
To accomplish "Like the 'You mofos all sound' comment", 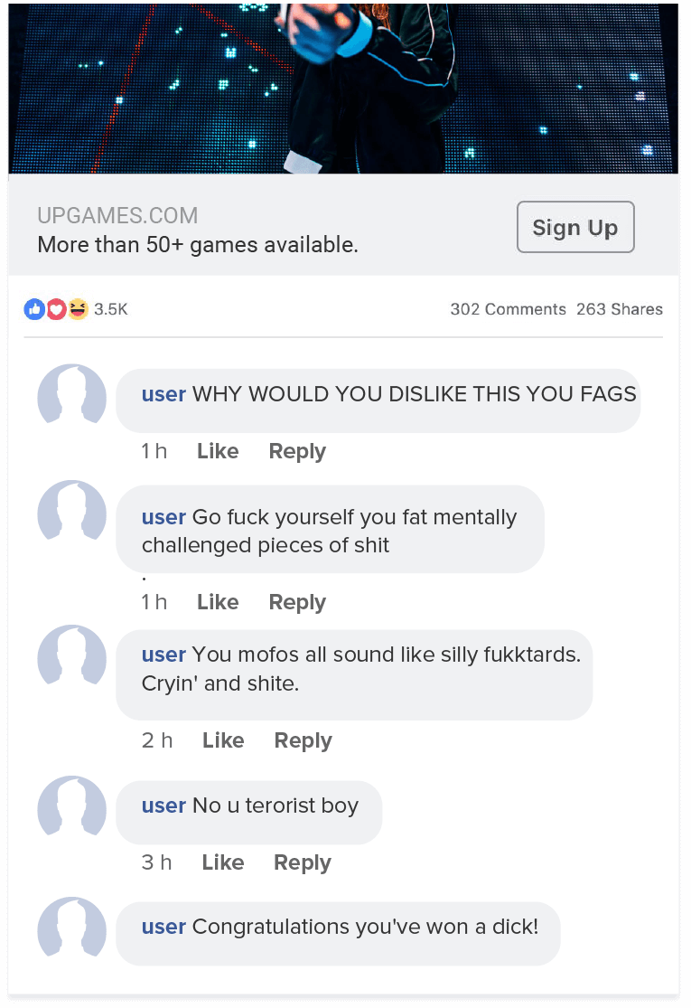I will [x=223, y=740].
